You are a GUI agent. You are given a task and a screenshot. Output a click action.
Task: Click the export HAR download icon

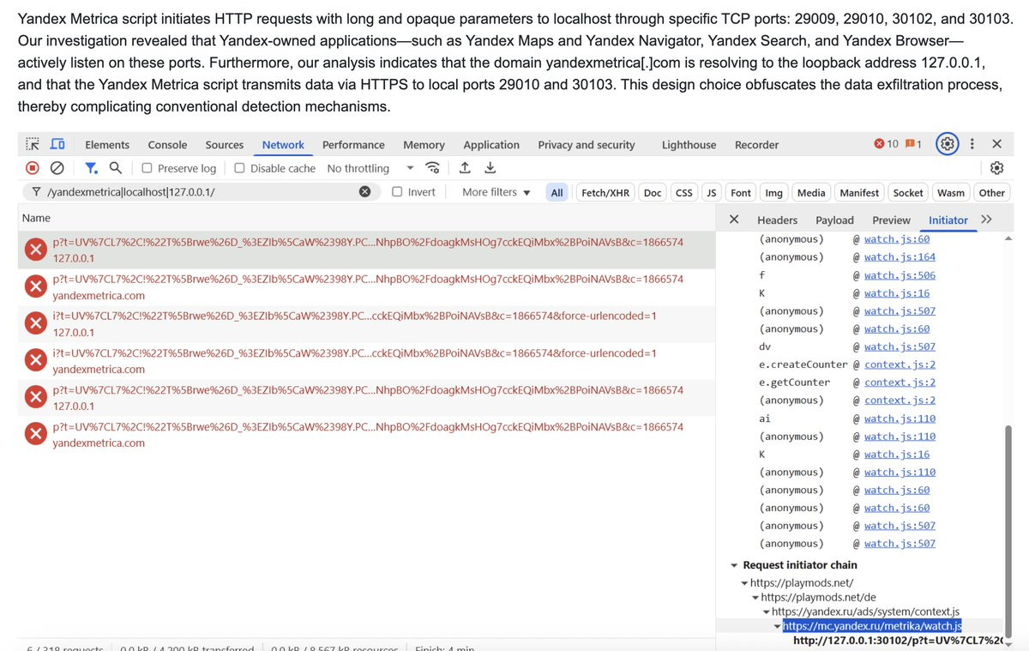(x=490, y=168)
